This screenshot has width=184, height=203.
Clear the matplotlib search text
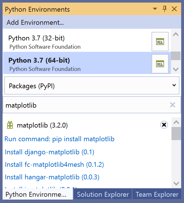coord(173,105)
